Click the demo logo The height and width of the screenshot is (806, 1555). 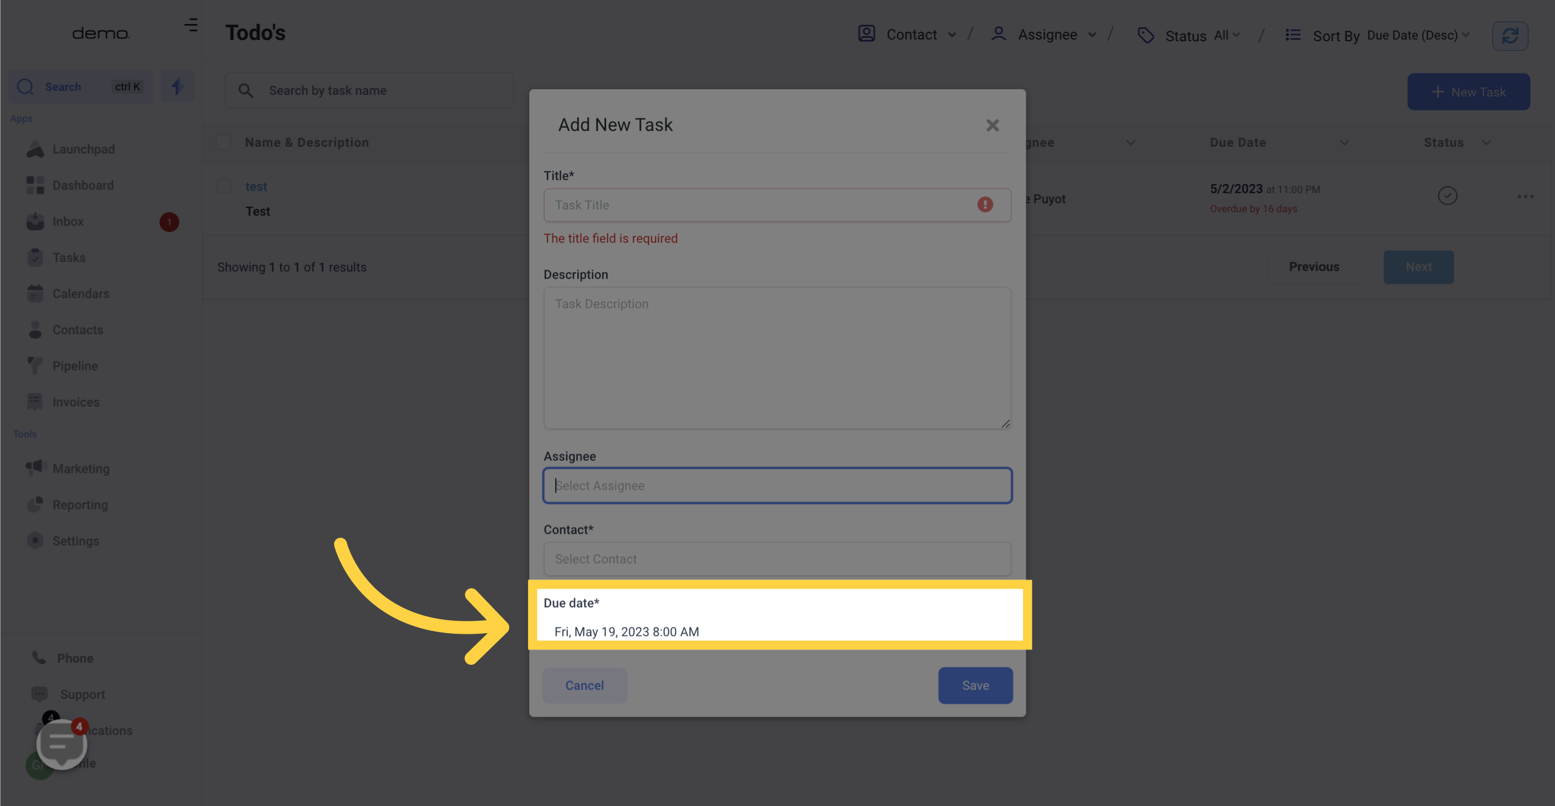101,33
